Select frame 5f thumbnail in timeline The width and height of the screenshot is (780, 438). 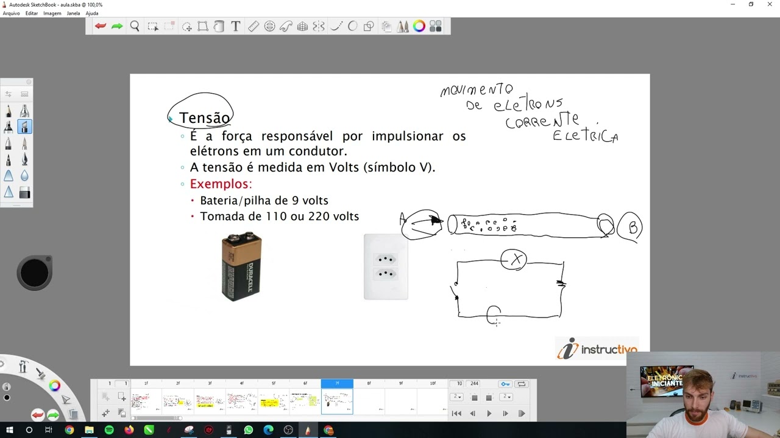pos(273,401)
